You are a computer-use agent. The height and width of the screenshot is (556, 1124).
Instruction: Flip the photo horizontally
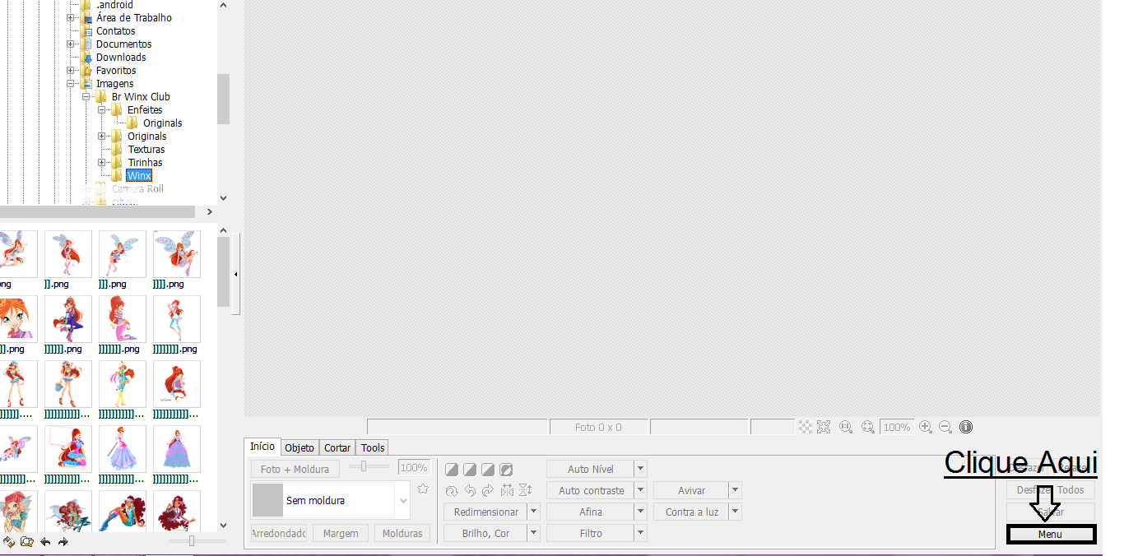click(x=507, y=491)
